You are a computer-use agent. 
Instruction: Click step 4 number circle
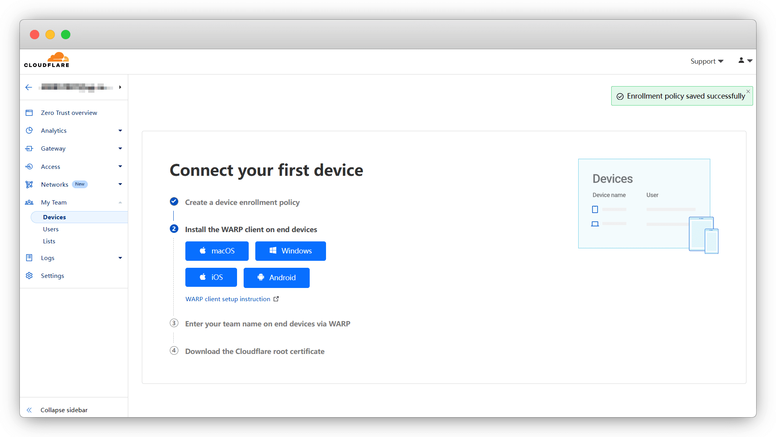174,350
